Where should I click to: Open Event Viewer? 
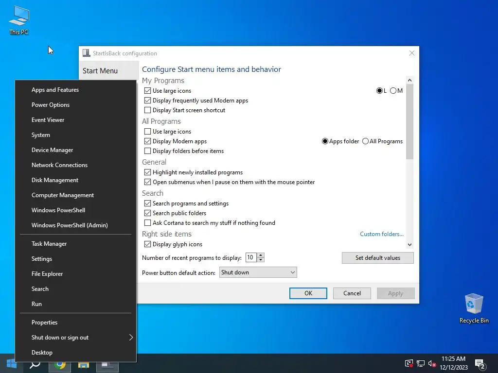(x=76, y=120)
